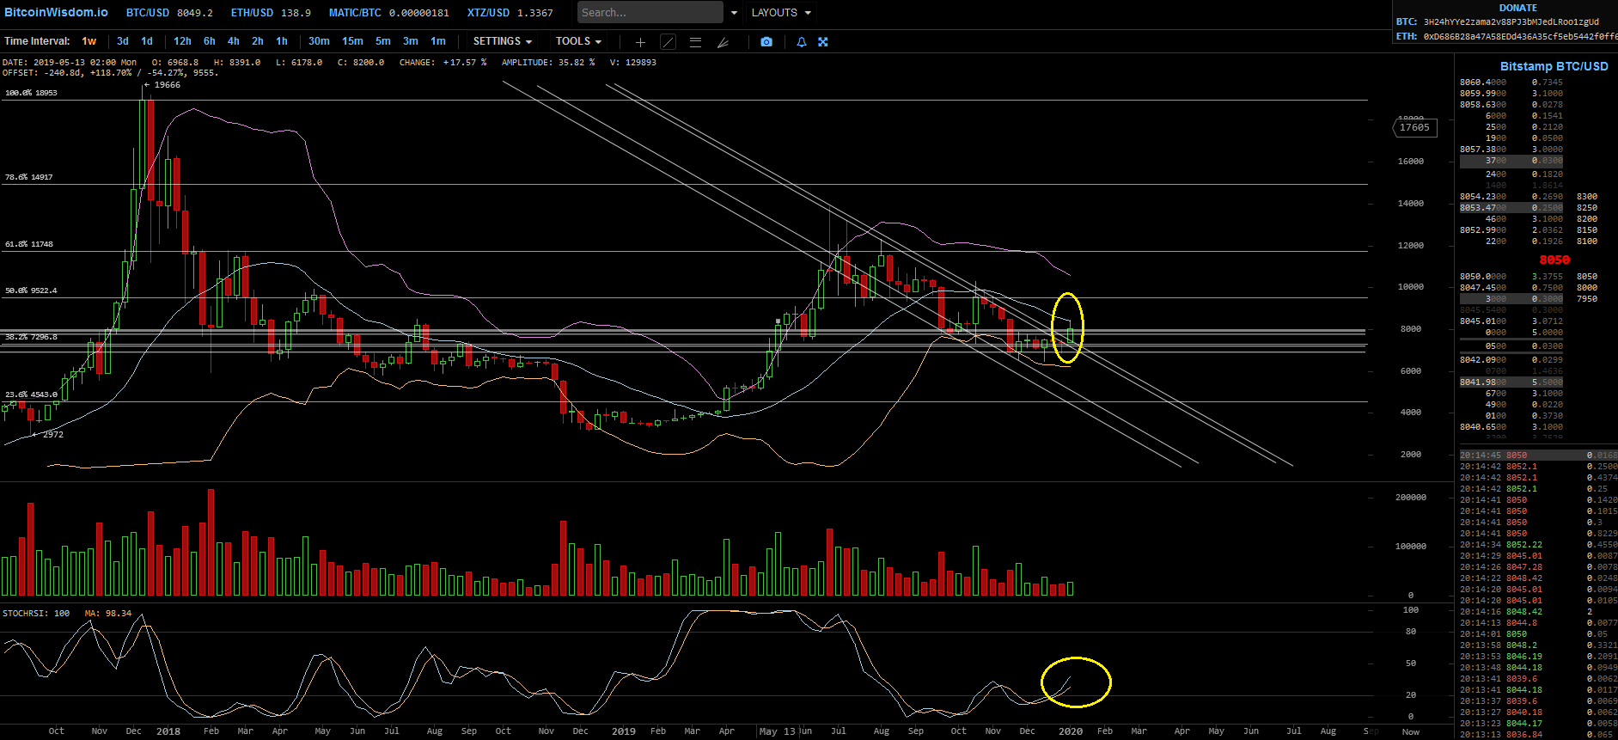Pick the 2h time interval
This screenshot has width=1618, height=740.
coord(258,41)
